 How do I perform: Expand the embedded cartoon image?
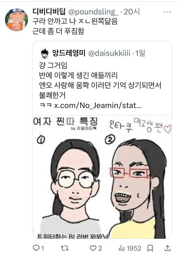point(102,177)
